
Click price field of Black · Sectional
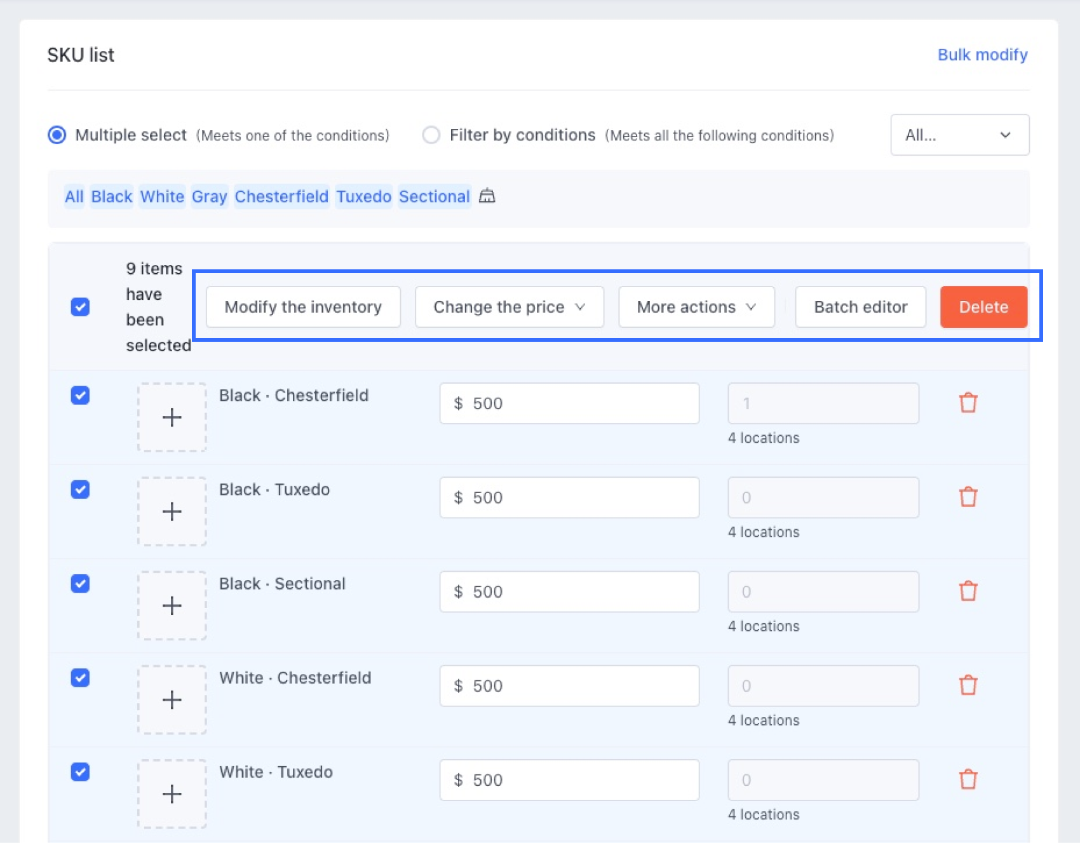[569, 591]
